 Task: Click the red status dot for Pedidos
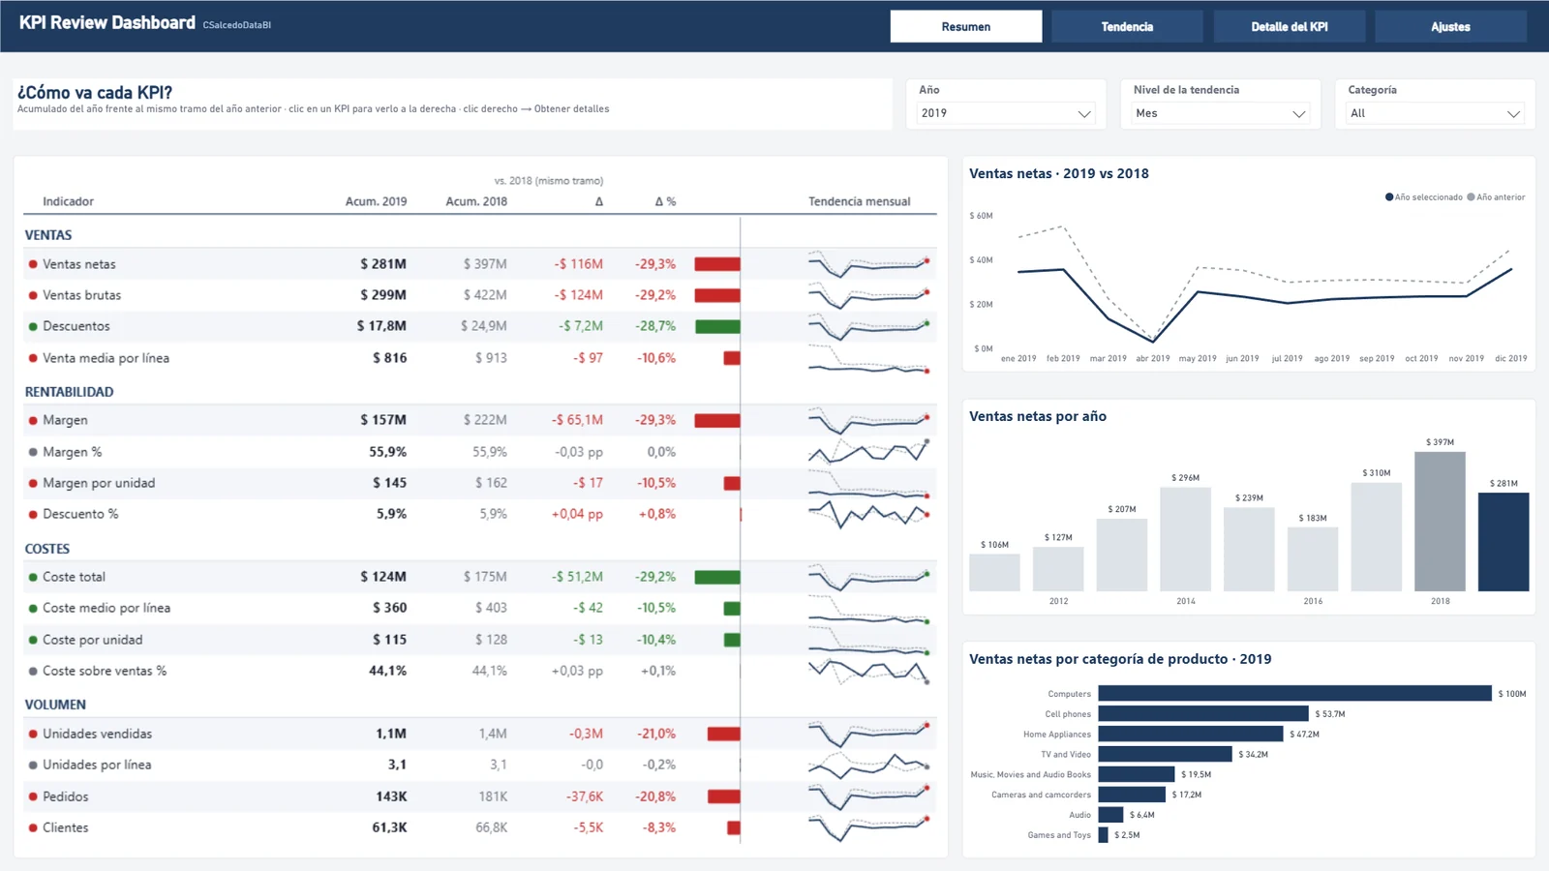click(33, 796)
